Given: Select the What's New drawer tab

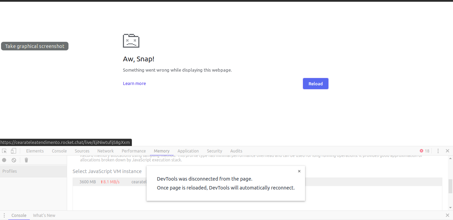Looking at the screenshot, I should (x=44, y=215).
